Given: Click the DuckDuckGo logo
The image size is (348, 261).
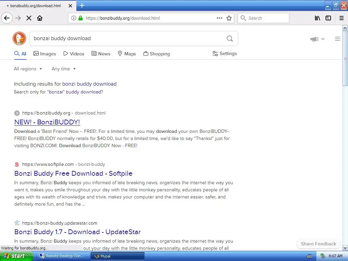Looking at the screenshot, I should (19, 38).
